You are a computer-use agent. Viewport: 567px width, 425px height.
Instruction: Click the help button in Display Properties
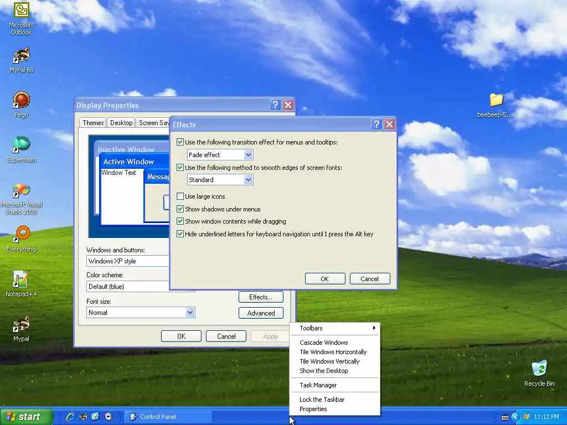tap(275, 105)
